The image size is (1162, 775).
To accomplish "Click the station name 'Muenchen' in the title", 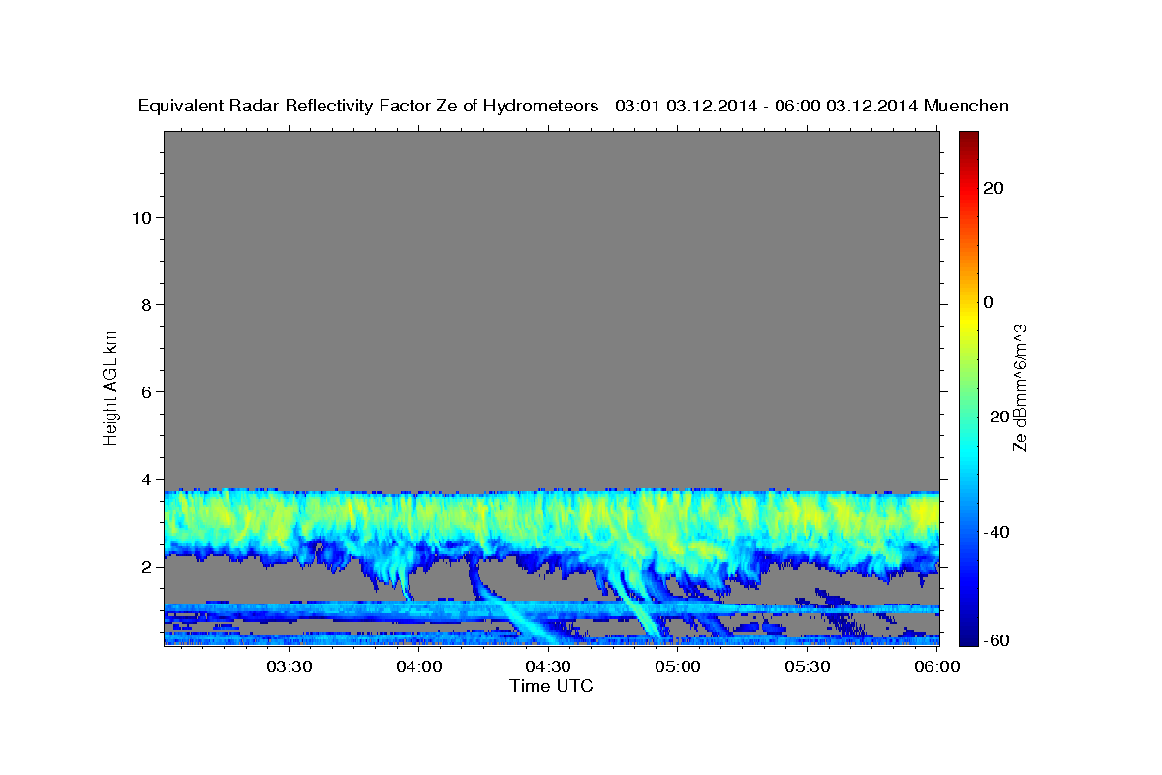I will click(966, 106).
